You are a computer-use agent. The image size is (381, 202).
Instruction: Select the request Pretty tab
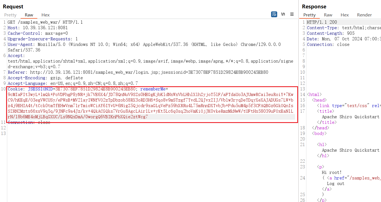click(x=10, y=15)
